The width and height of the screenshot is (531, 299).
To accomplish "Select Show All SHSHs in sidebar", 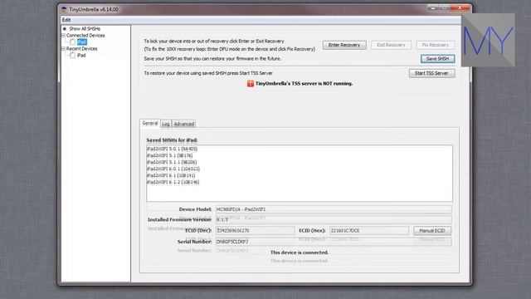I will point(85,29).
